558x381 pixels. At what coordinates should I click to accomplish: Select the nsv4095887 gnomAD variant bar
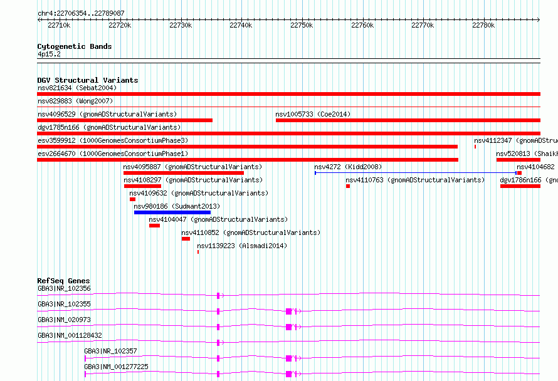tap(184, 173)
